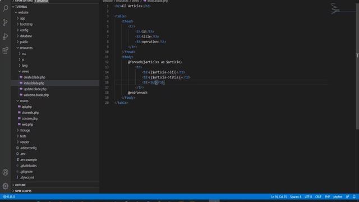Screen dimensions: 359x202
Task: Expand the js folder
Action: (22, 60)
